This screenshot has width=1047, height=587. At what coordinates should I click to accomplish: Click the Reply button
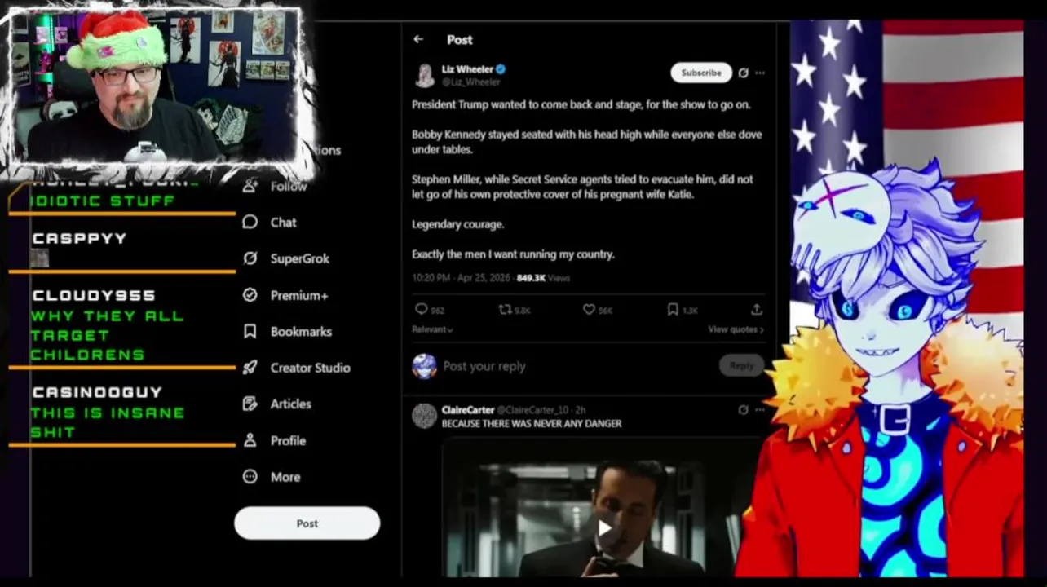(741, 365)
